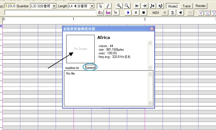The height and width of the screenshot is (130, 216).
Task: Click the No Image thumbnail box
Action: 80,49
